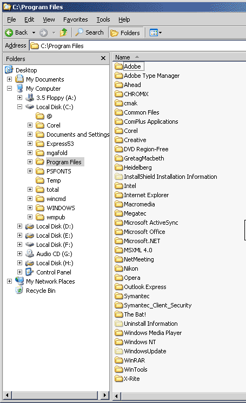The image size is (246, 403).
Task: Expand the Program Files tree node
Action: [x=30, y=162]
